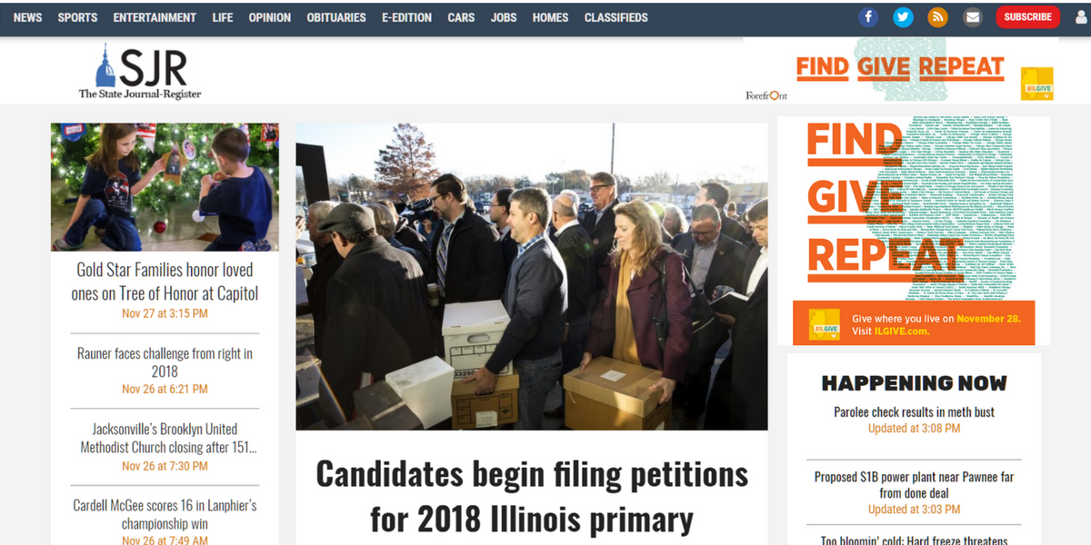Open the Sports menu section
This screenshot has height=545, width=1091.
[77, 17]
